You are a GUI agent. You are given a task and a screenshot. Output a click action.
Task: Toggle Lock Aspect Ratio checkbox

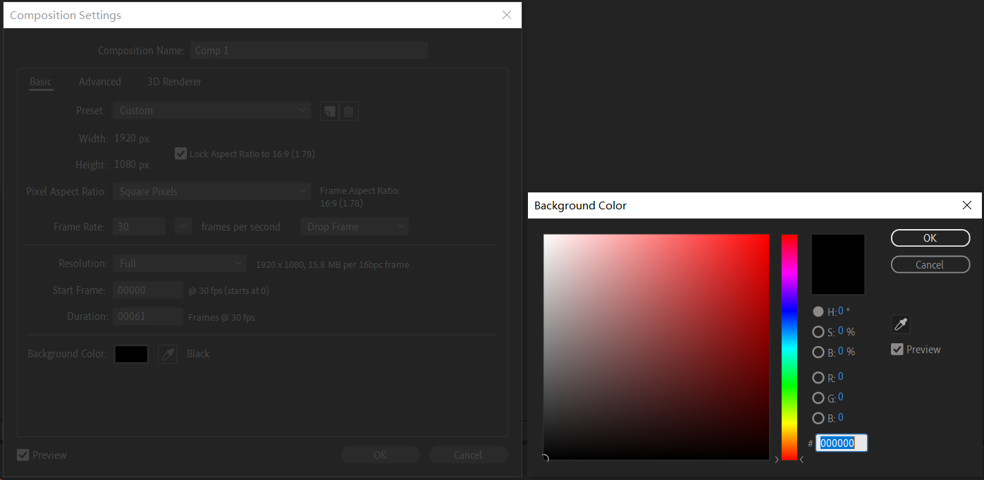tap(180, 154)
